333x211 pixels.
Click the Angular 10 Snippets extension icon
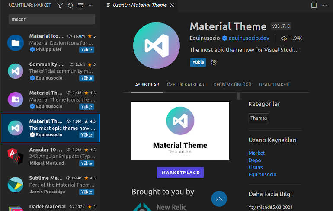pyautogui.click(x=16, y=156)
